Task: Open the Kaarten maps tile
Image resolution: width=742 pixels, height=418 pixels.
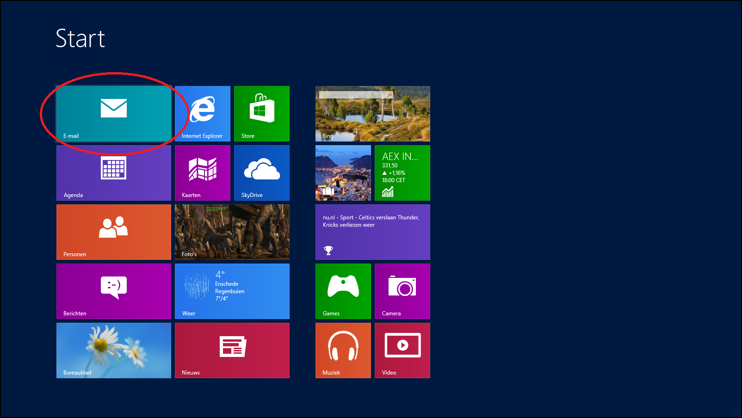Action: [x=203, y=173]
